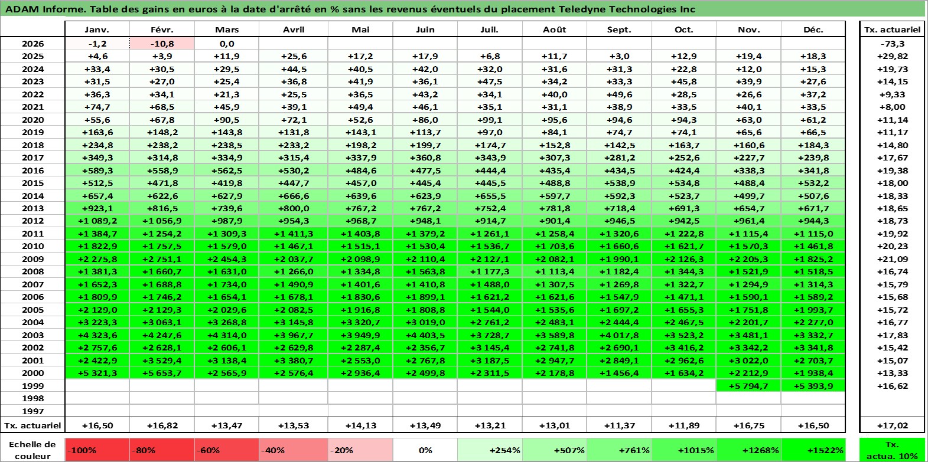Select the +163,6 cell for January 2019
The width and height of the screenshot is (928, 462).
[x=97, y=132]
